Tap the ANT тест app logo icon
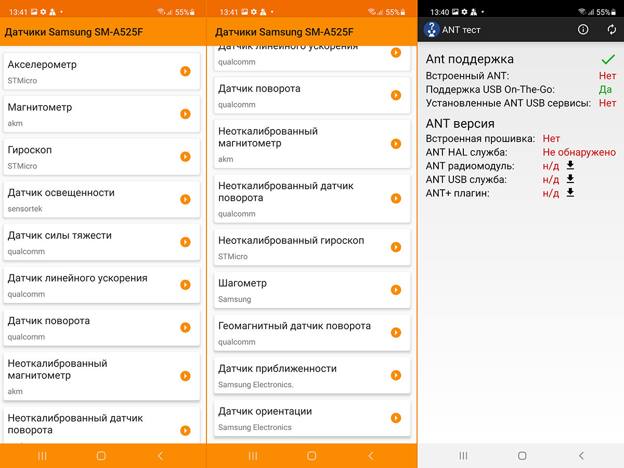 click(x=431, y=30)
